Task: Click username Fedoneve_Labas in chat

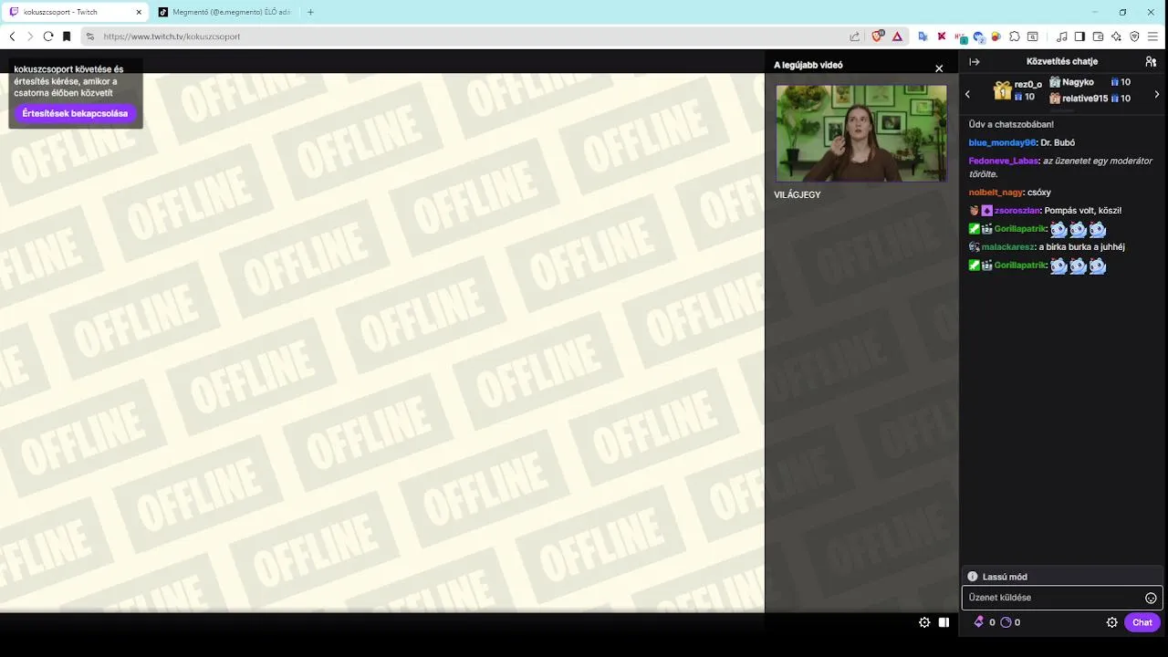Action: [1004, 161]
